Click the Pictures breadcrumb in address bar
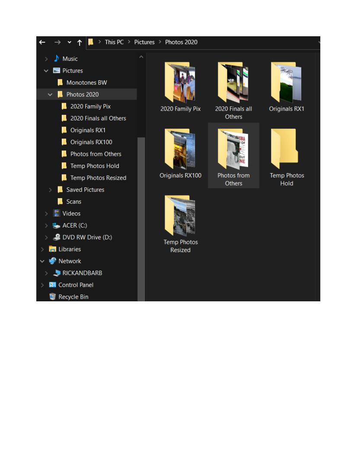 coord(144,42)
